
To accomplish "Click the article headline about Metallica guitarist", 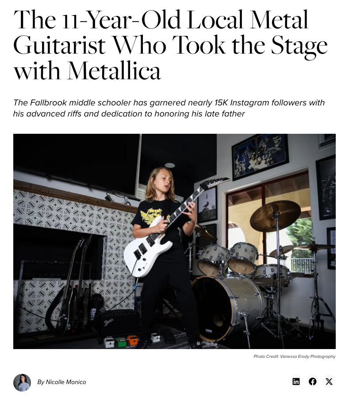I will (170, 45).
